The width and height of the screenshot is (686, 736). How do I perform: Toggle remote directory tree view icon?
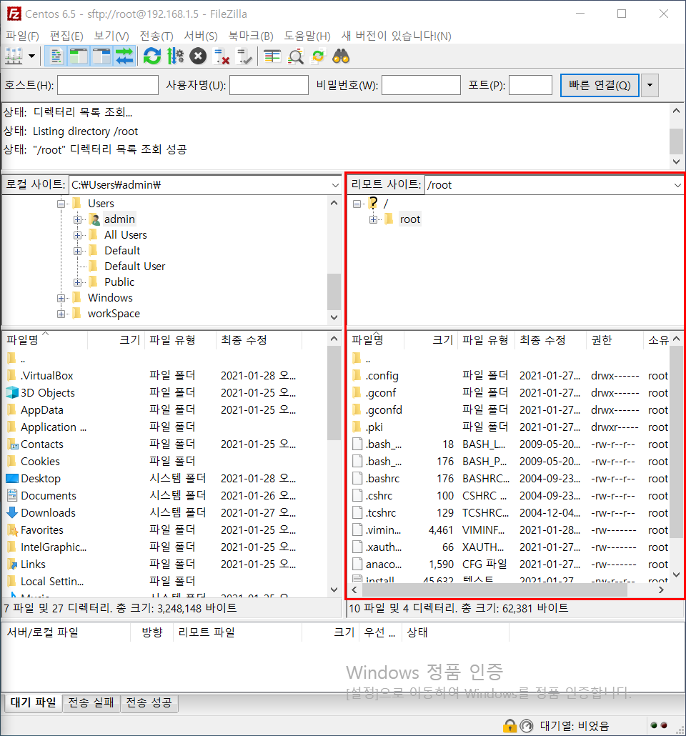click(x=101, y=56)
